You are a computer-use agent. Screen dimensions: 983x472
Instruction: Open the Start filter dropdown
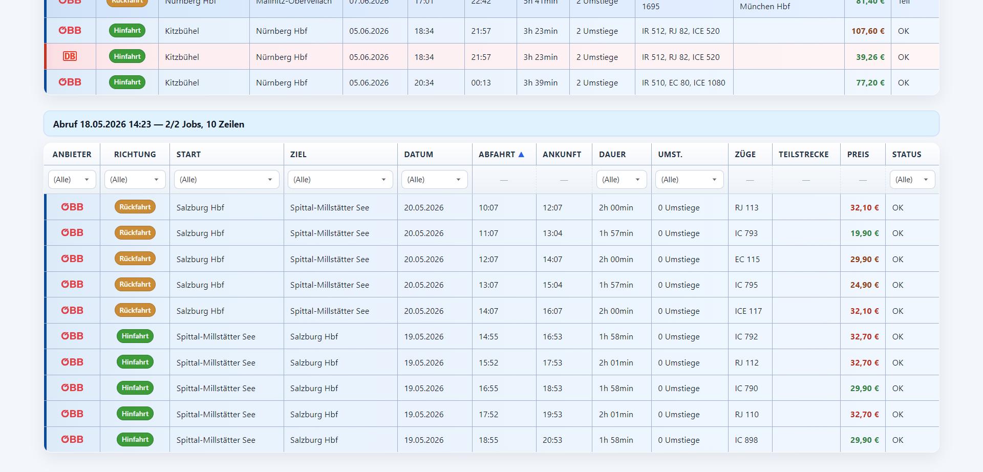click(226, 180)
